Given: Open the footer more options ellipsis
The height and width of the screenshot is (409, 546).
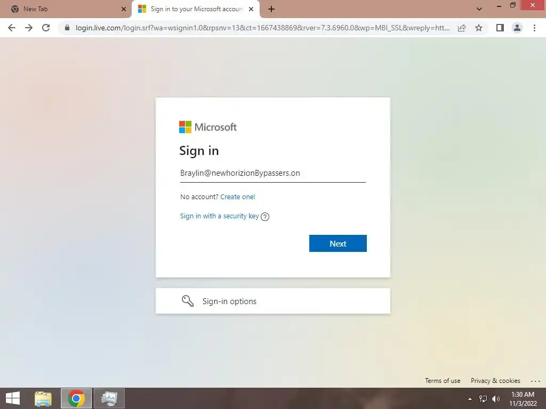Looking at the screenshot, I should (x=535, y=381).
